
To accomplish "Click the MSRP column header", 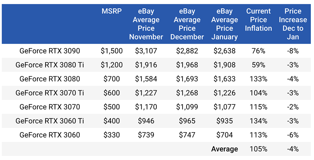I will [111, 11].
